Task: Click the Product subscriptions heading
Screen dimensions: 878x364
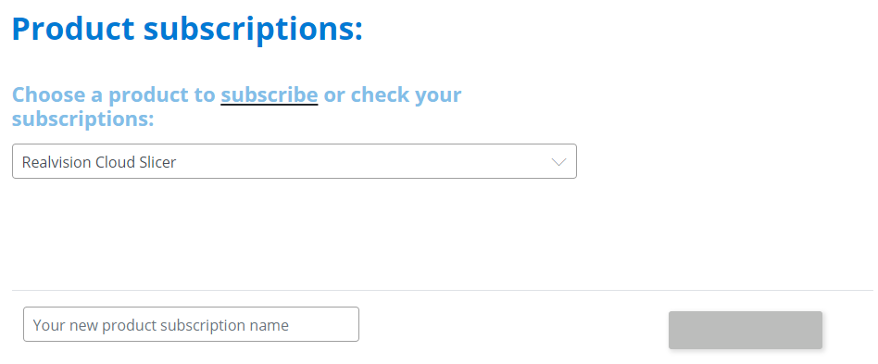Action: click(x=188, y=29)
